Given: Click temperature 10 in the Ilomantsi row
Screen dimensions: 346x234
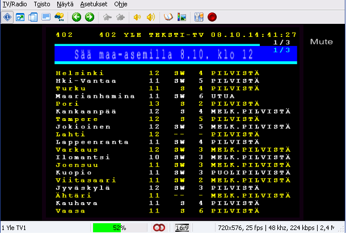Looking at the screenshot, I should [154, 157].
